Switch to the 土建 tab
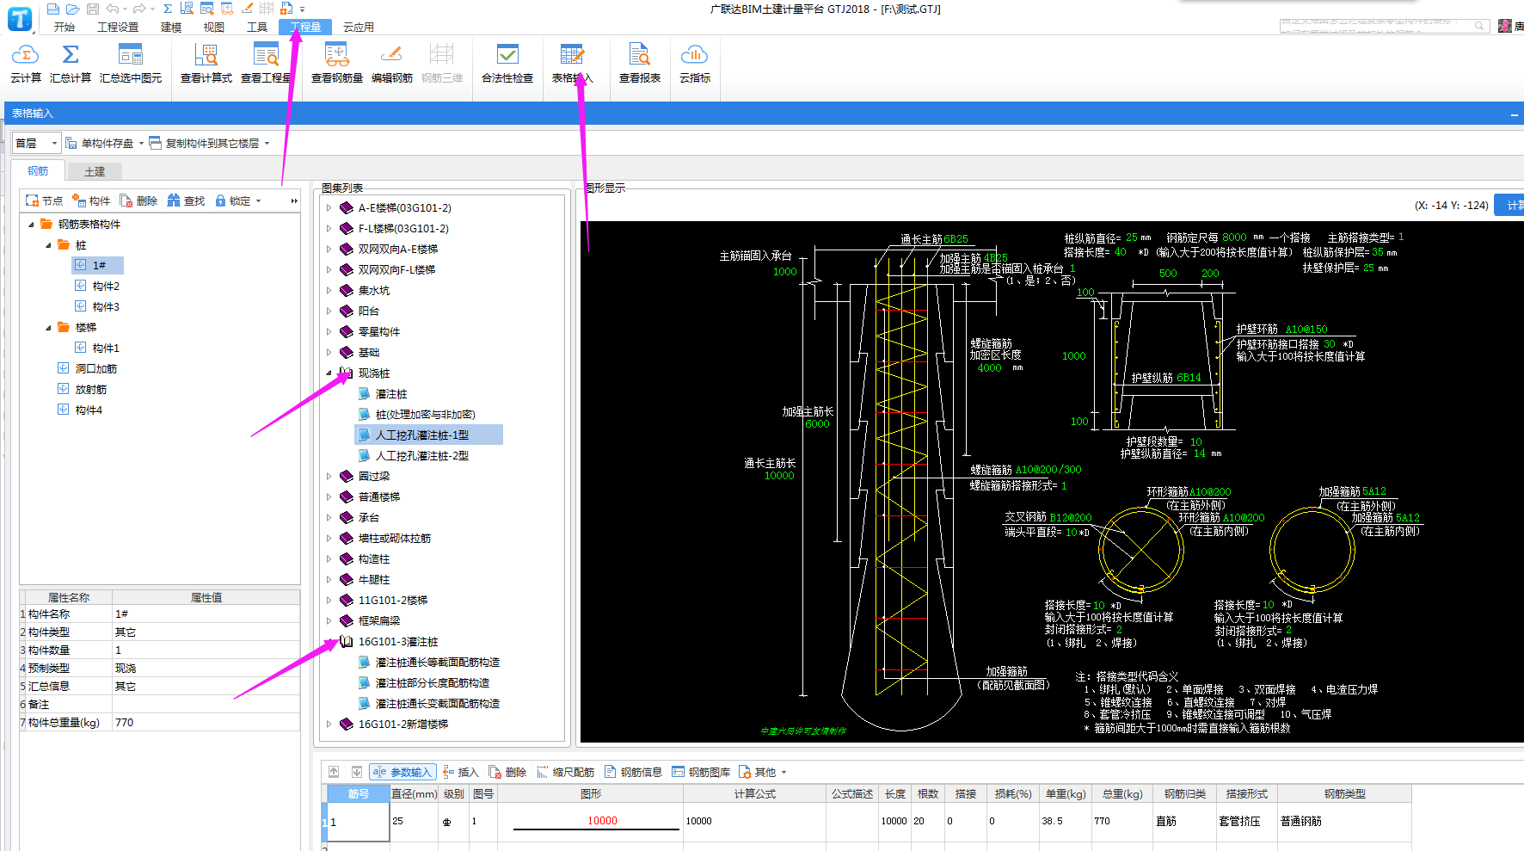This screenshot has width=1524, height=851. pyautogui.click(x=95, y=171)
